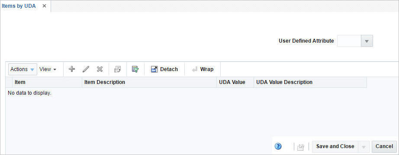Click the Query by Example filter icon
The width and height of the screenshot is (399, 155).
point(135,69)
